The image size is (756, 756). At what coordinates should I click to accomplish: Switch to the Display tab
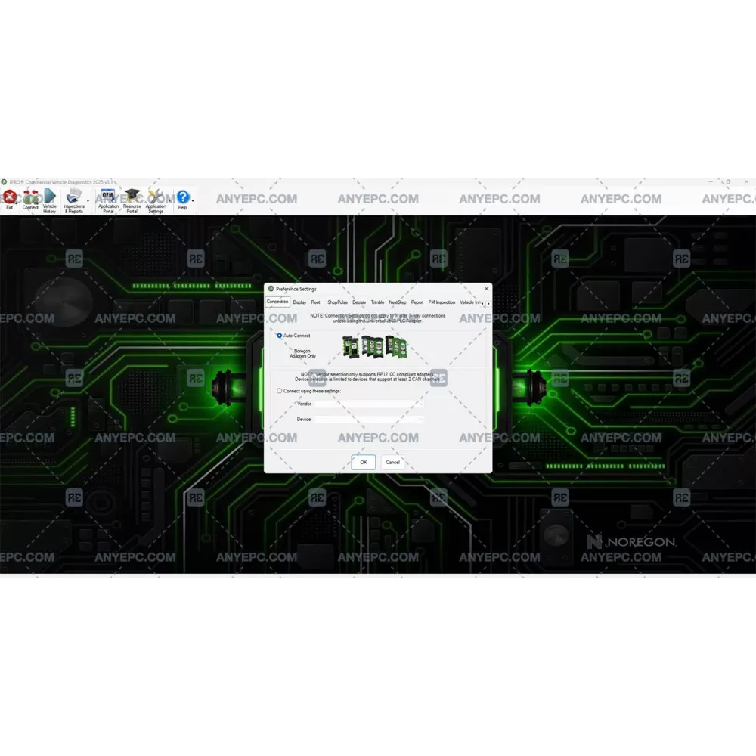pyautogui.click(x=299, y=302)
